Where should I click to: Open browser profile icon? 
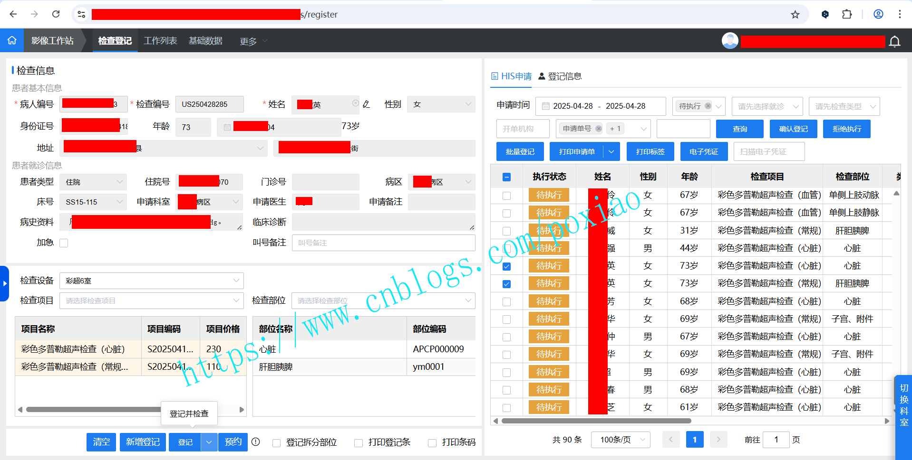878,14
